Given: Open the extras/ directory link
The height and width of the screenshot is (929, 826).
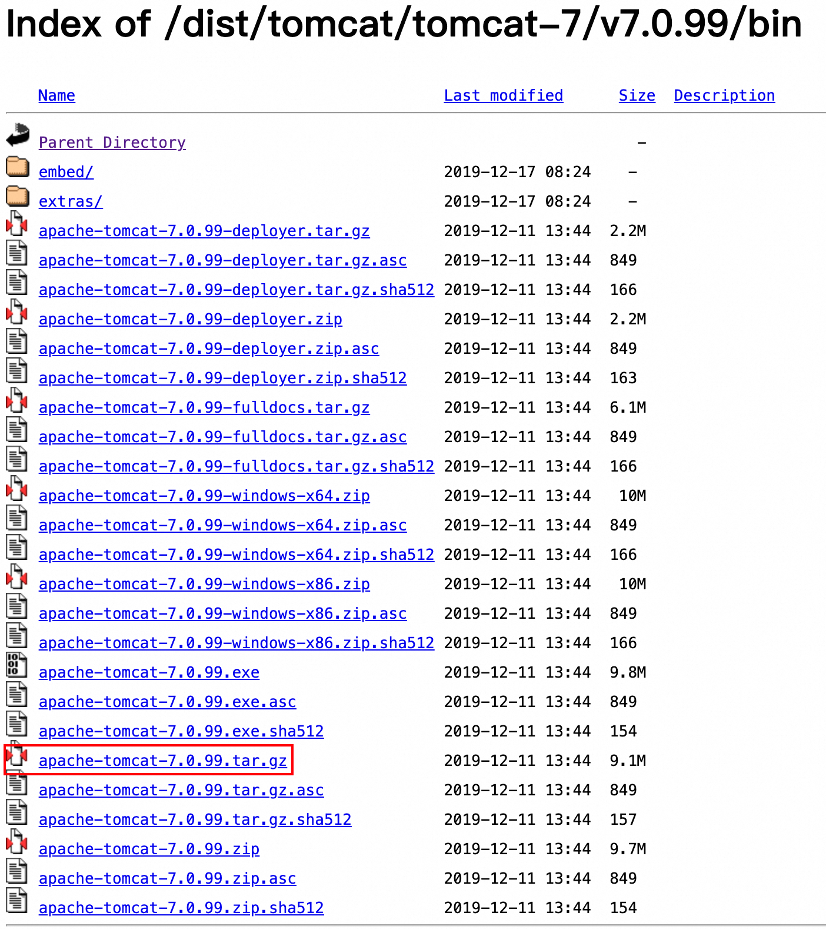Looking at the screenshot, I should pos(71,201).
